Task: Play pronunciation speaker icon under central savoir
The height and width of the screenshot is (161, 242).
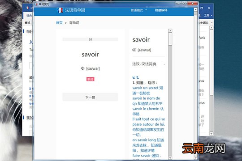Action: coord(83,68)
